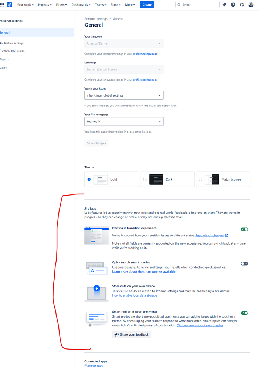Open Projects and issues in sidebar

[x=12, y=50]
